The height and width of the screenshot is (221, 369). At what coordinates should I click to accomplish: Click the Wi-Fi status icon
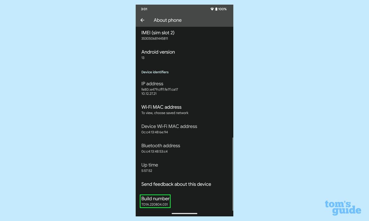click(x=212, y=9)
